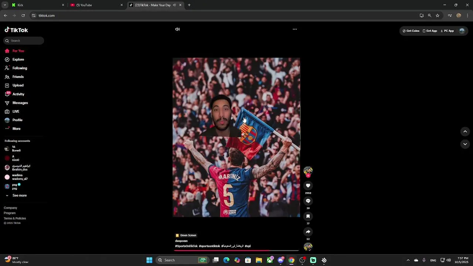Install the TikTok app via address bar icon
The width and height of the screenshot is (473, 266).
click(x=422, y=16)
